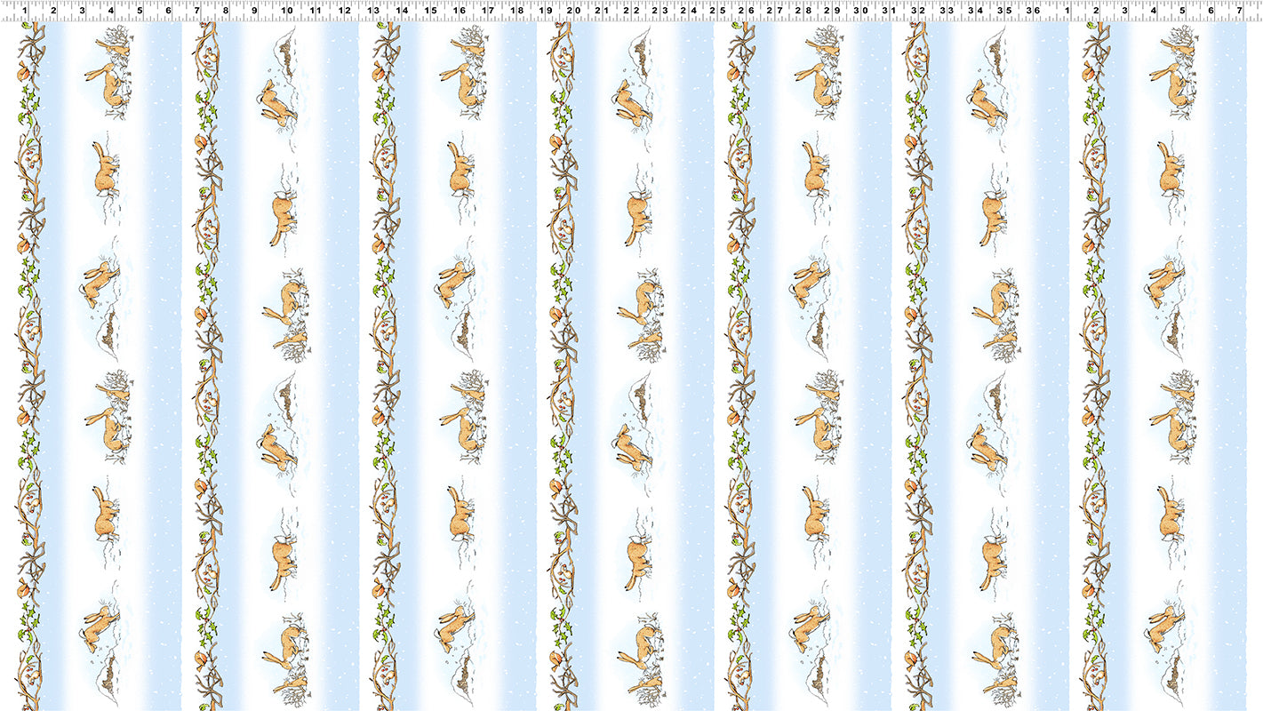Image resolution: width=1263 pixels, height=711 pixels.
Task: Click number 17 on the ruler
Action: click(487, 11)
